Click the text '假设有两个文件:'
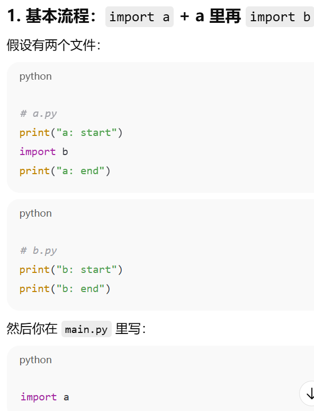 (x=53, y=45)
